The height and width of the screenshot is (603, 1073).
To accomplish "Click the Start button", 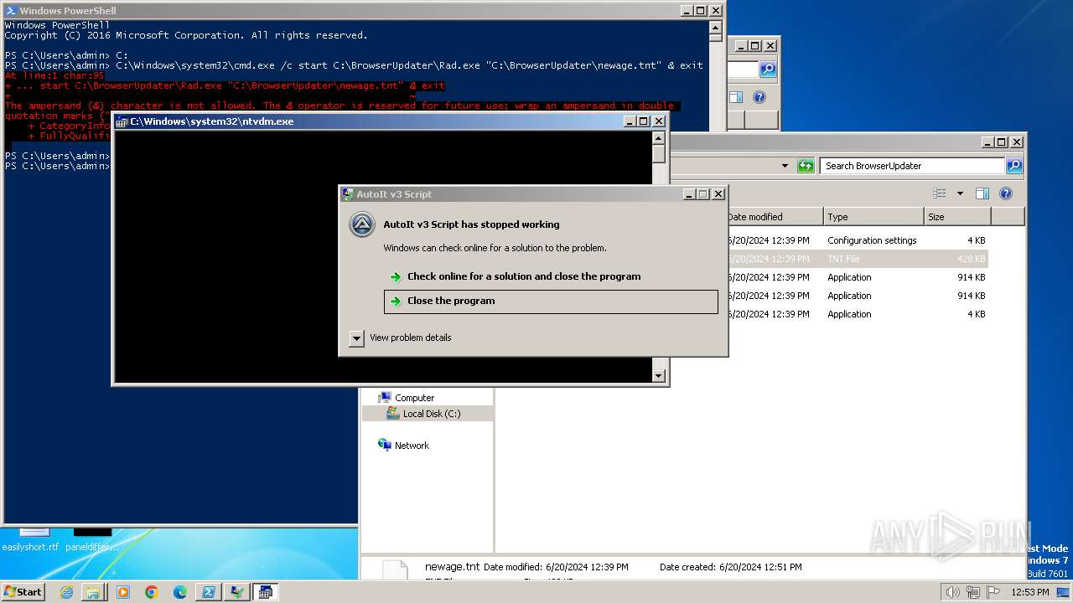I will [23, 592].
